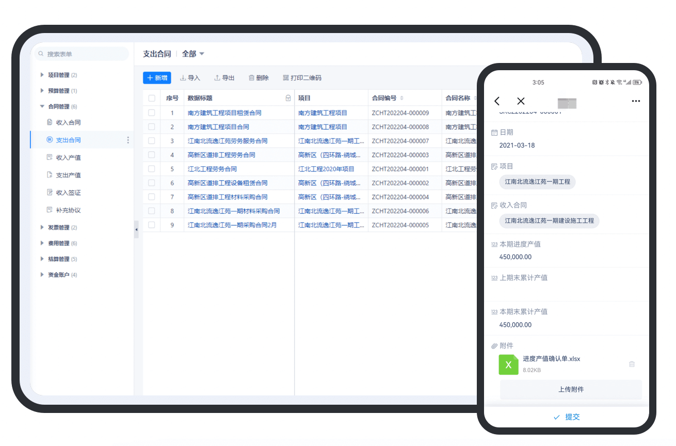This screenshot has width=676, height=446.
Task: Open three-dot options beside 支出合同 sidebar item
Action: tap(128, 140)
